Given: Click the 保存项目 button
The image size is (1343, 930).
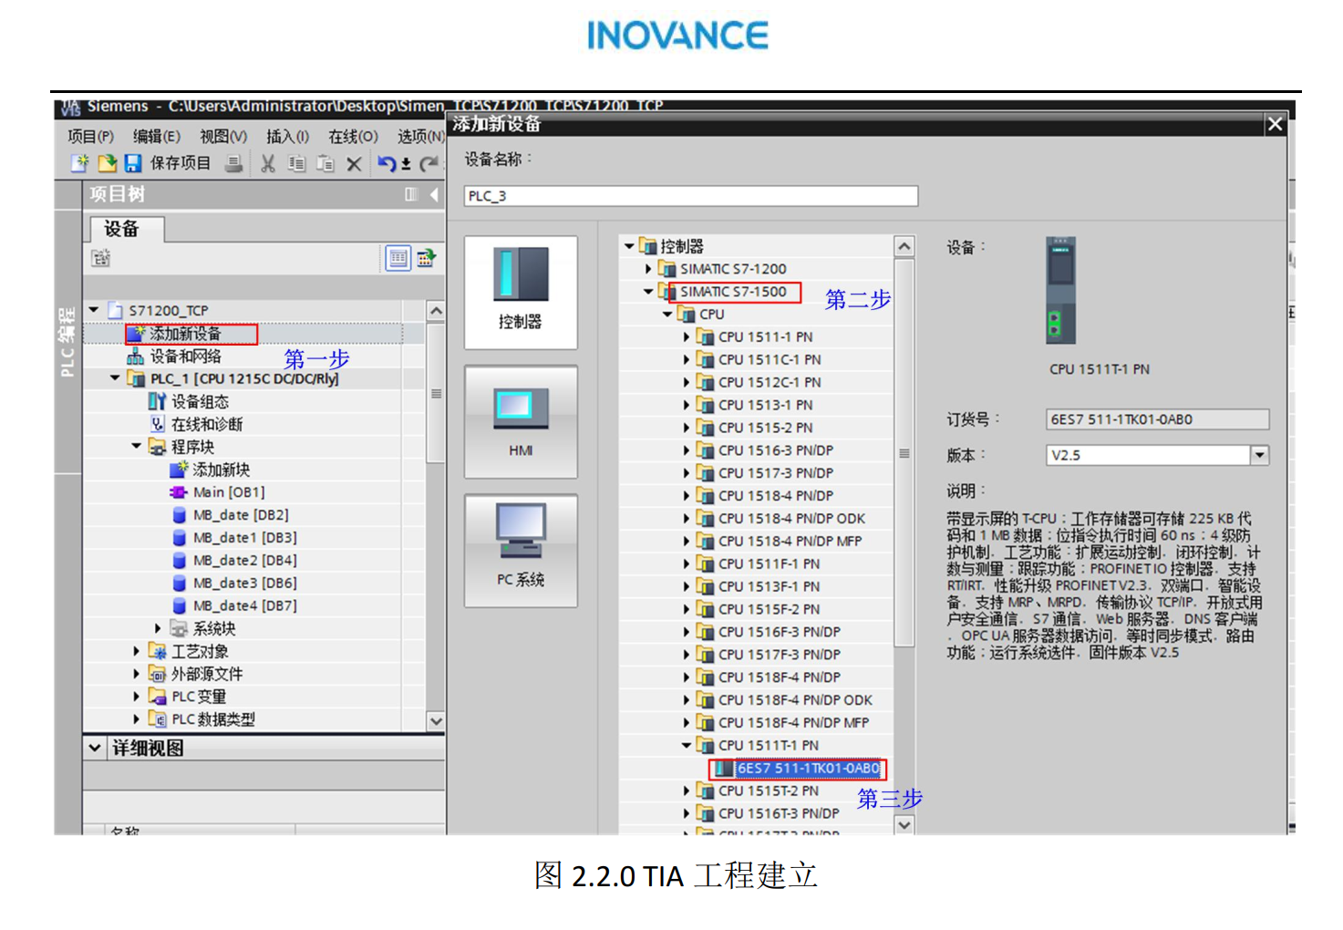Looking at the screenshot, I should (x=181, y=163).
